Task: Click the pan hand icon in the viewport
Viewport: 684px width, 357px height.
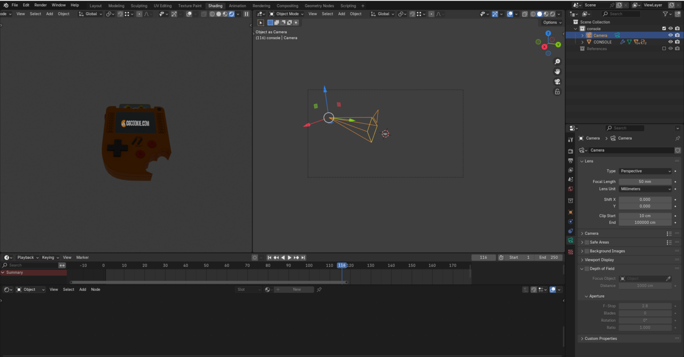Action: click(557, 72)
